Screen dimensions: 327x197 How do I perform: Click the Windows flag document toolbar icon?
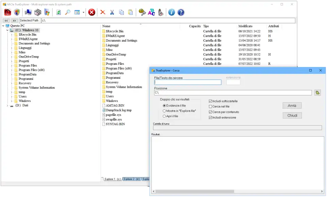pos(47,12)
